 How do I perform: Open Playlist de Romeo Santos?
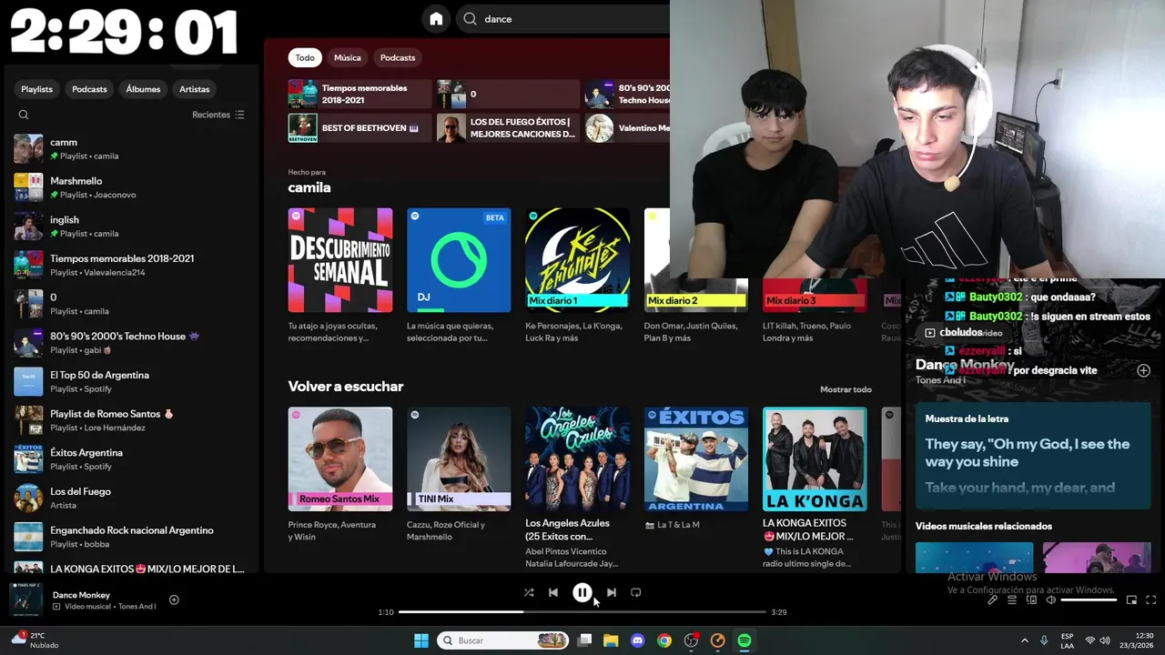[x=129, y=420]
